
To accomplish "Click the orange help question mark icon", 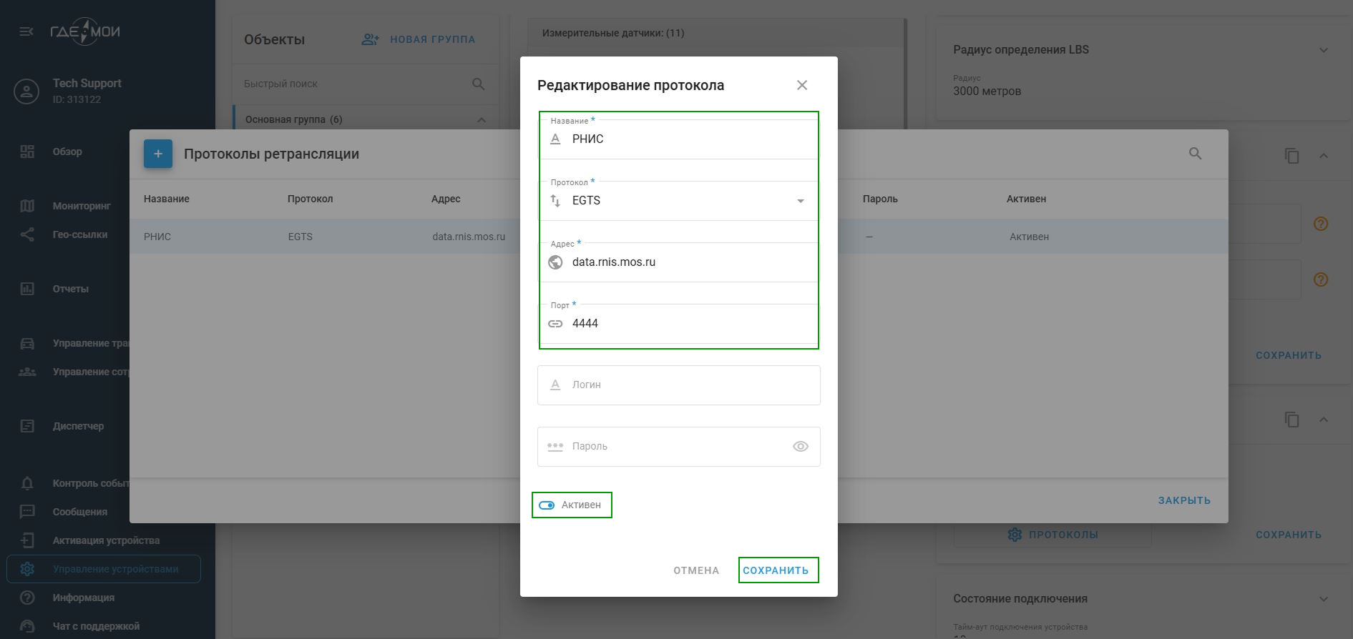I will point(1321,224).
